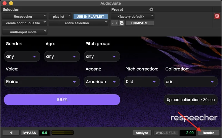The image size is (222, 138).
Task: Open the Gender dropdown
Action: click(22, 56)
